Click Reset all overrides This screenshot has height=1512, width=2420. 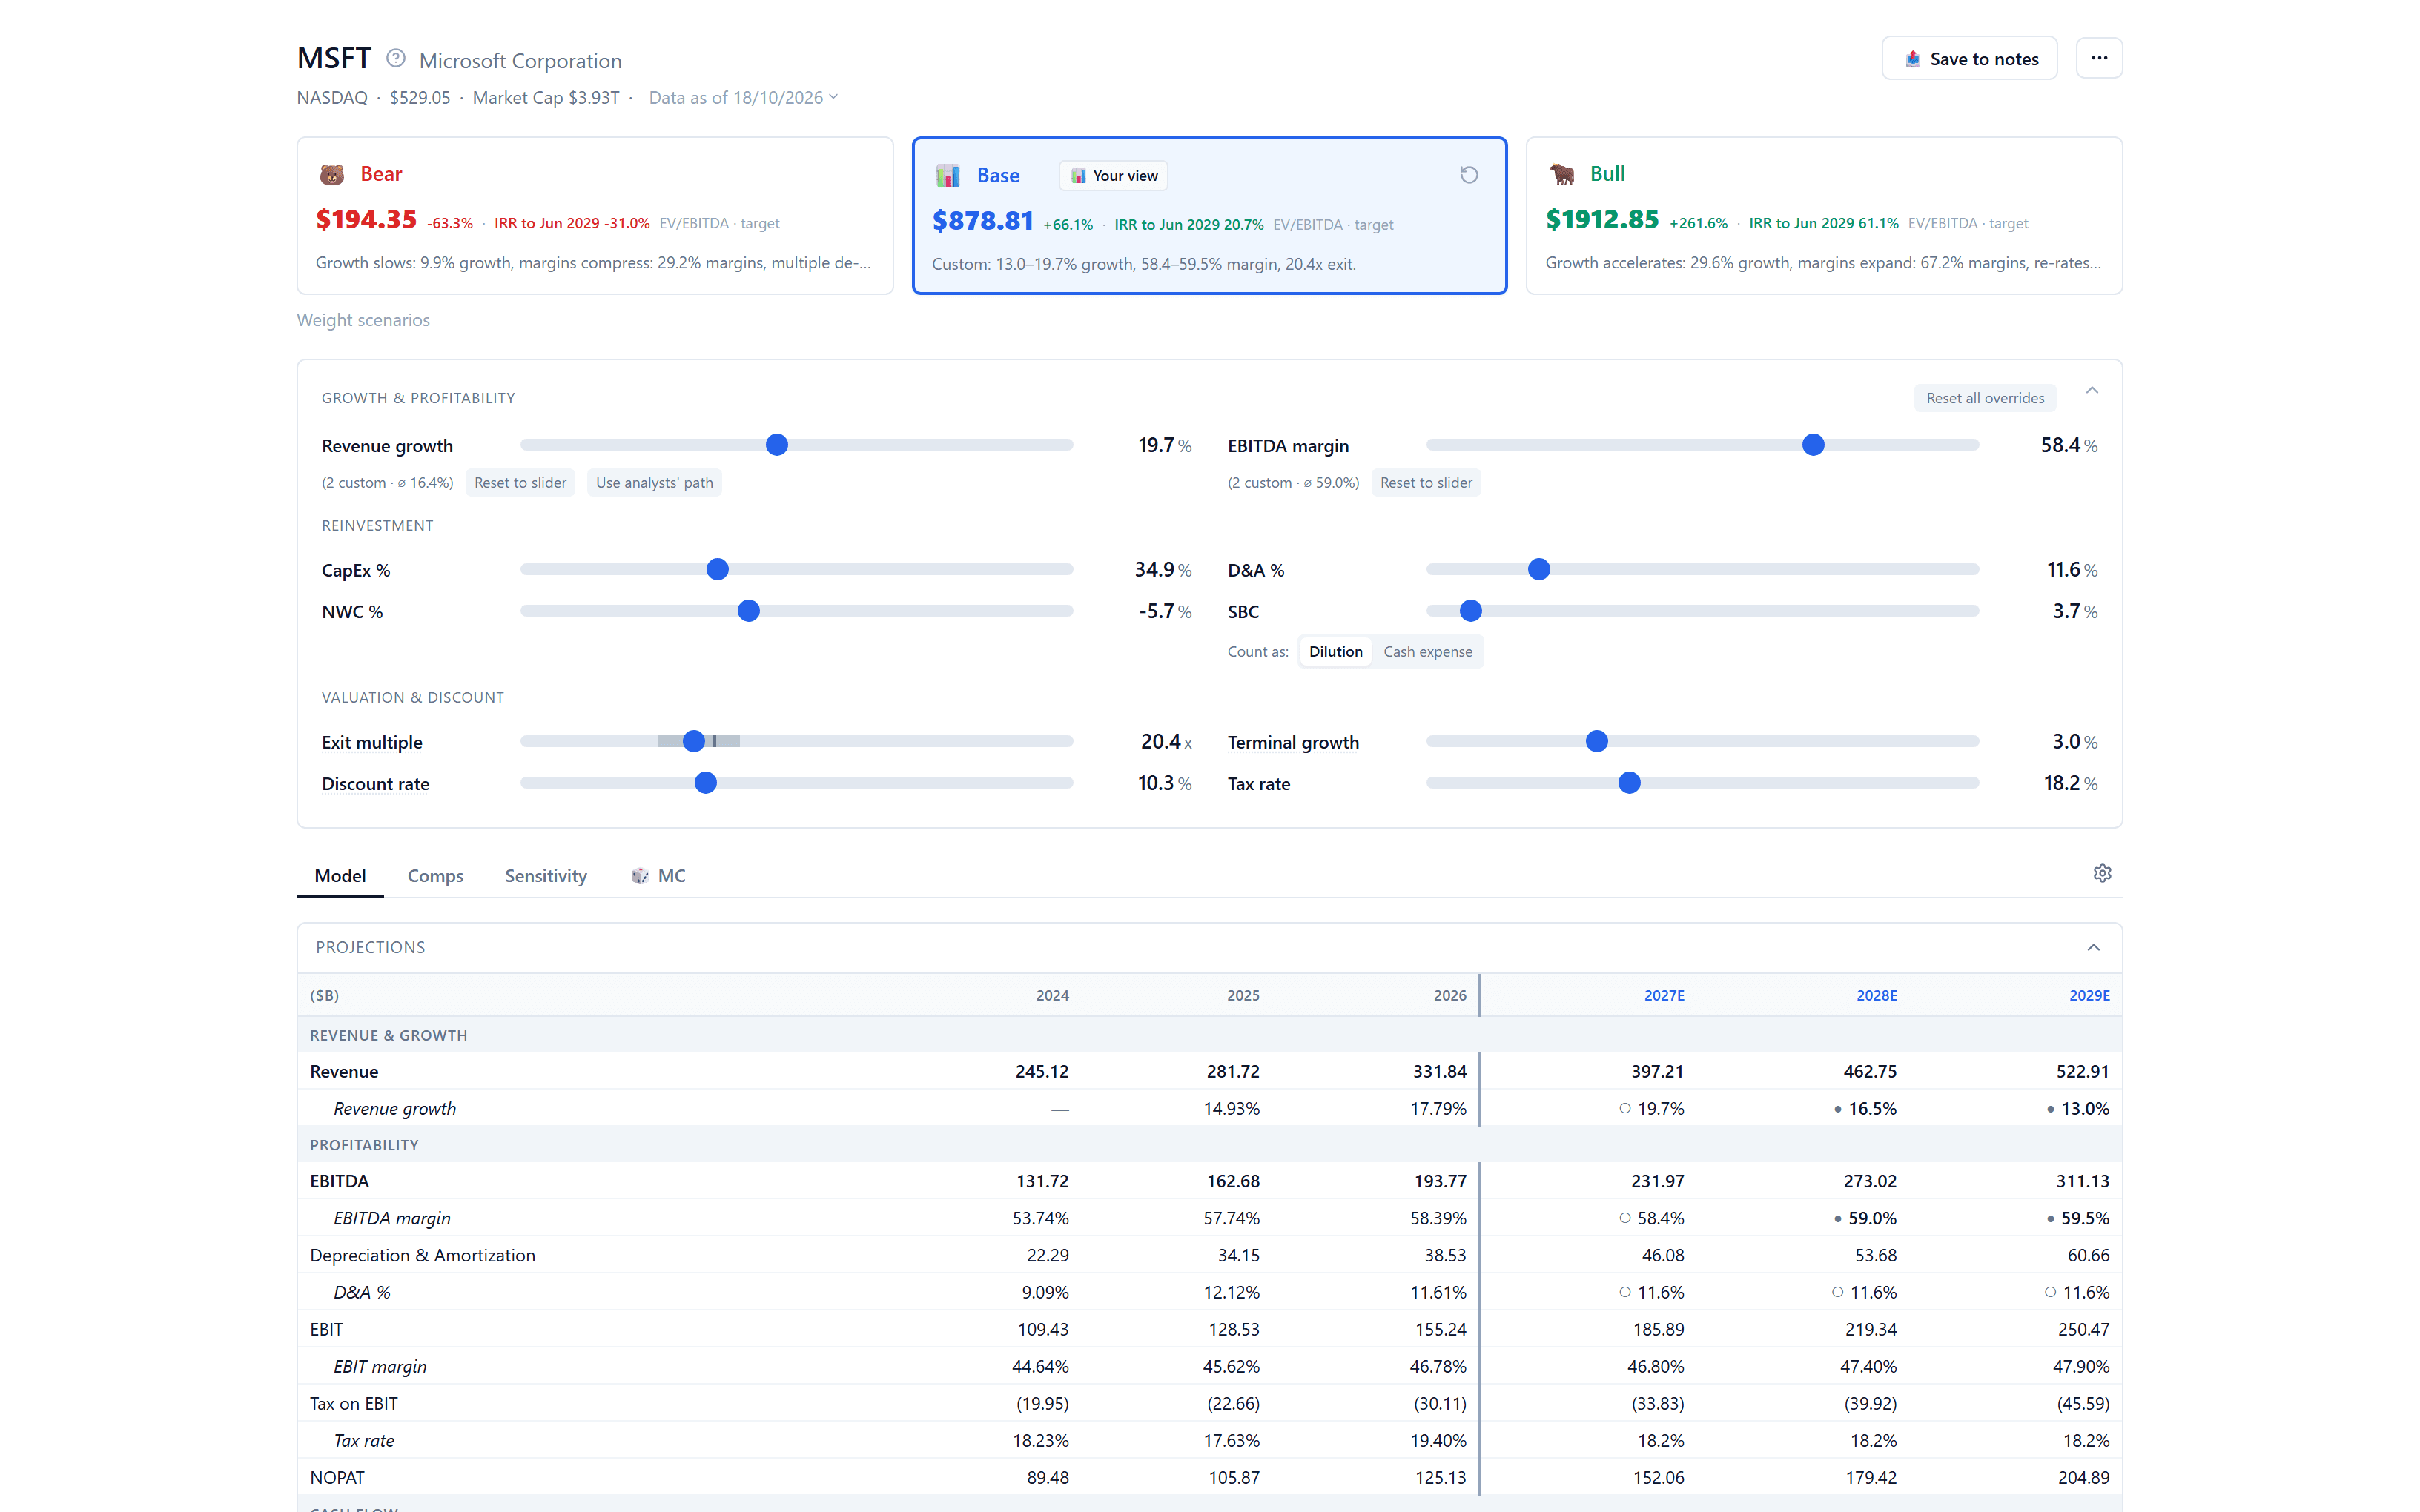click(1985, 398)
